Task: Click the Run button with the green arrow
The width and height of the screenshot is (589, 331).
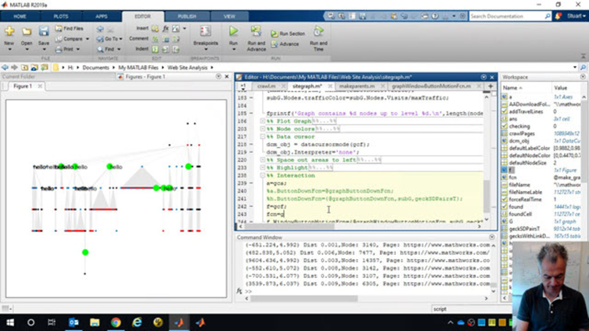Action: coord(233,32)
